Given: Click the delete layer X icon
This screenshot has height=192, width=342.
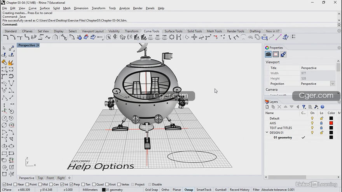Looking at the screenshot, I should tap(279, 107).
